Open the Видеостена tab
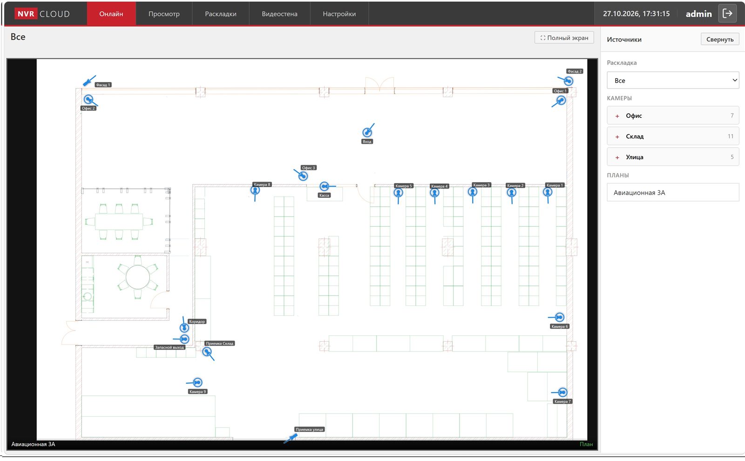The width and height of the screenshot is (745, 461). (279, 14)
